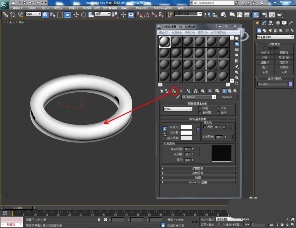
Task: Open the 视图 reference coordinate dropdown
Action: [x=103, y=14]
